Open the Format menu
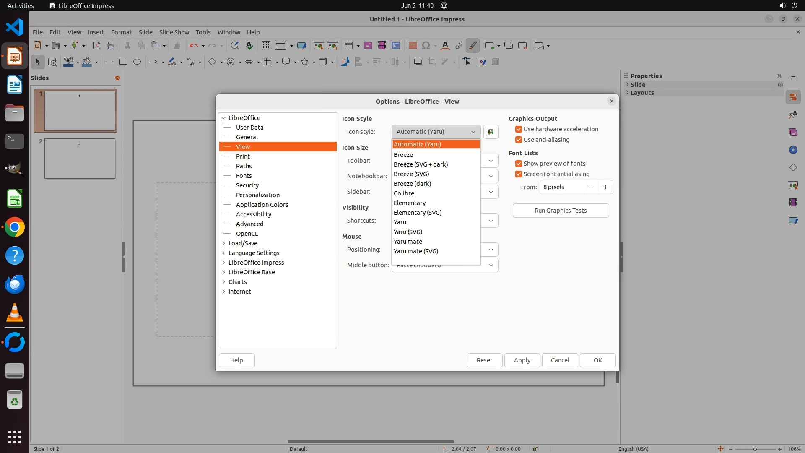805x453 pixels. click(x=121, y=32)
